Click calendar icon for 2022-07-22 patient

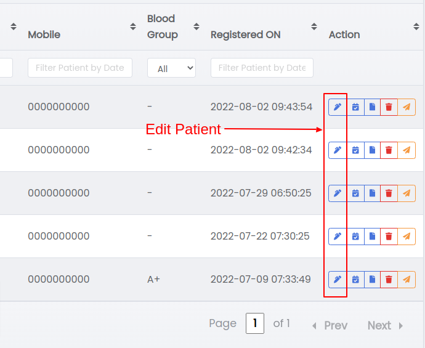(355, 237)
